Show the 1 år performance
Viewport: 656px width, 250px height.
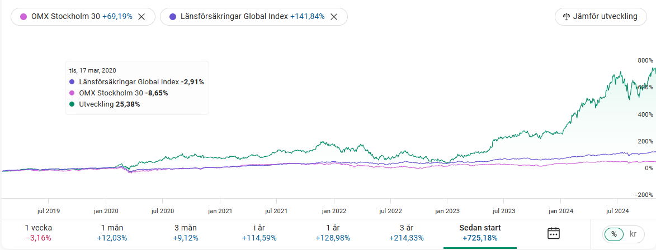click(x=333, y=233)
